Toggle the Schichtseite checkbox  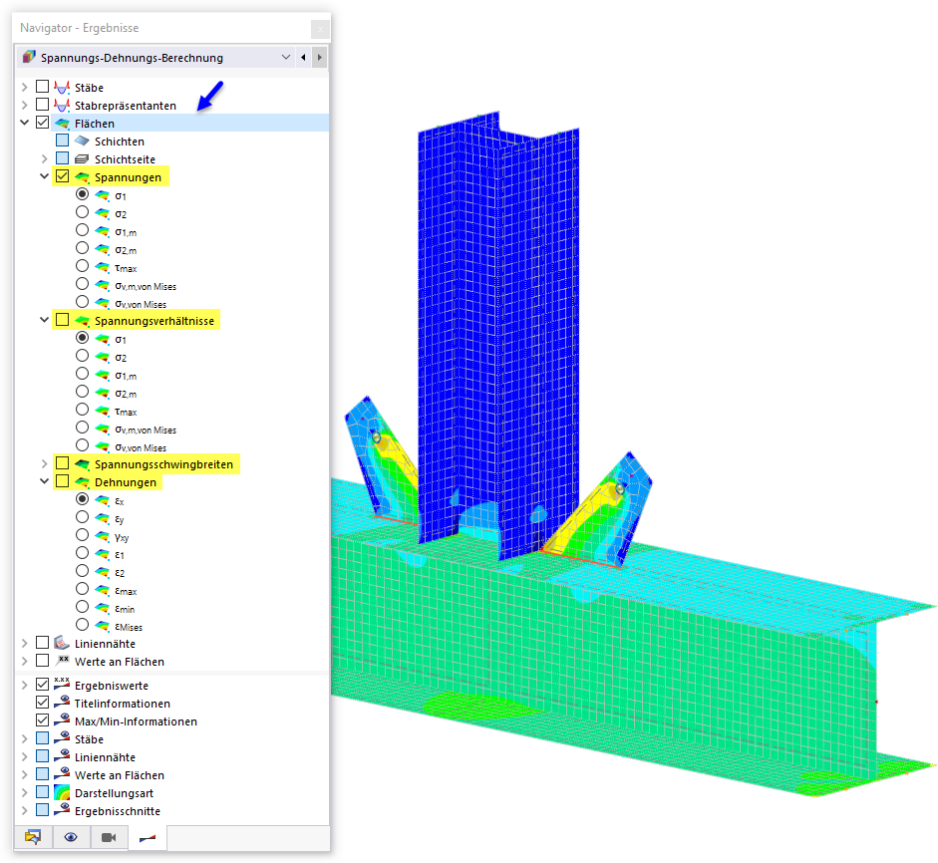click(x=62, y=158)
